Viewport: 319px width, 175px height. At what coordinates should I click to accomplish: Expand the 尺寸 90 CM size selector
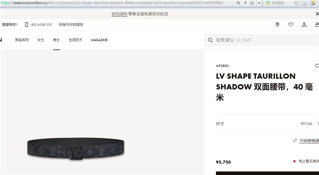[267, 123]
